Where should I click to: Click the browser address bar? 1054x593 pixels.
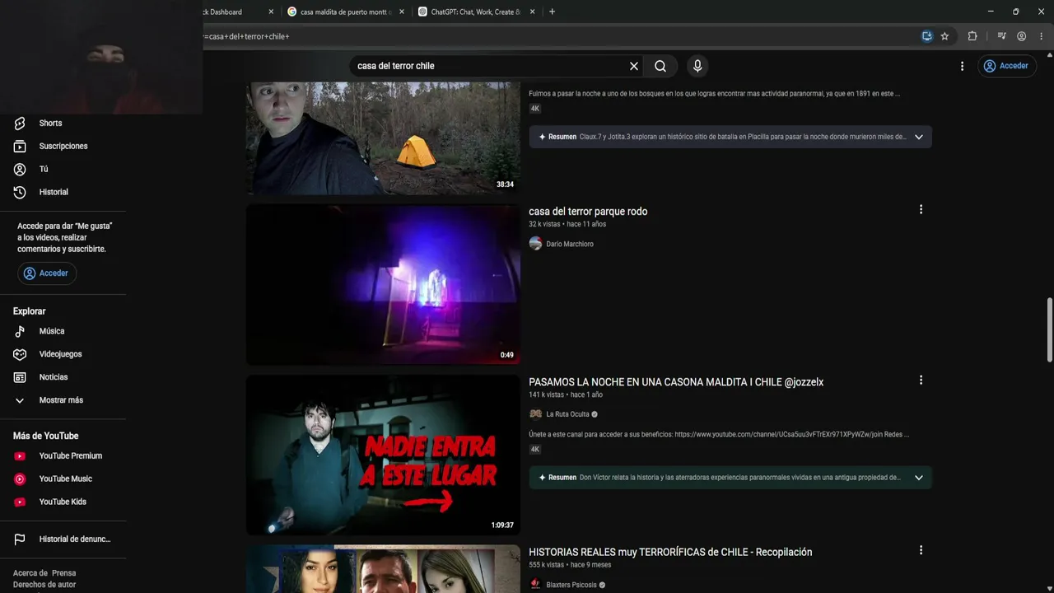point(560,36)
